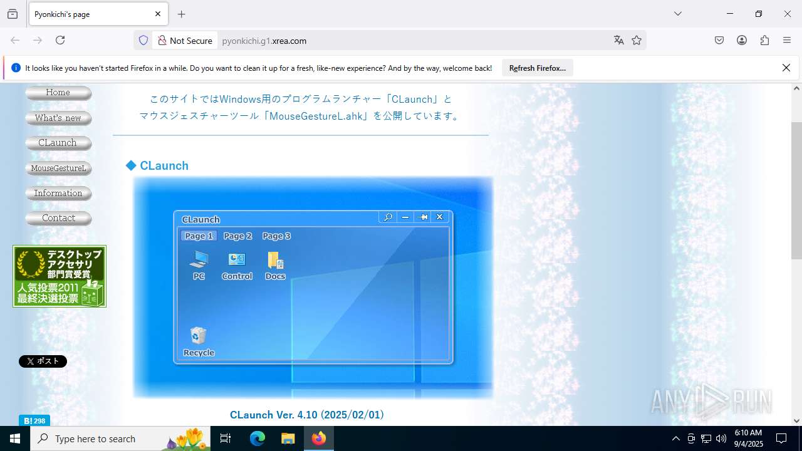Dismiss the Firefox refresh notification bar
The height and width of the screenshot is (451, 802).
pos(786,68)
